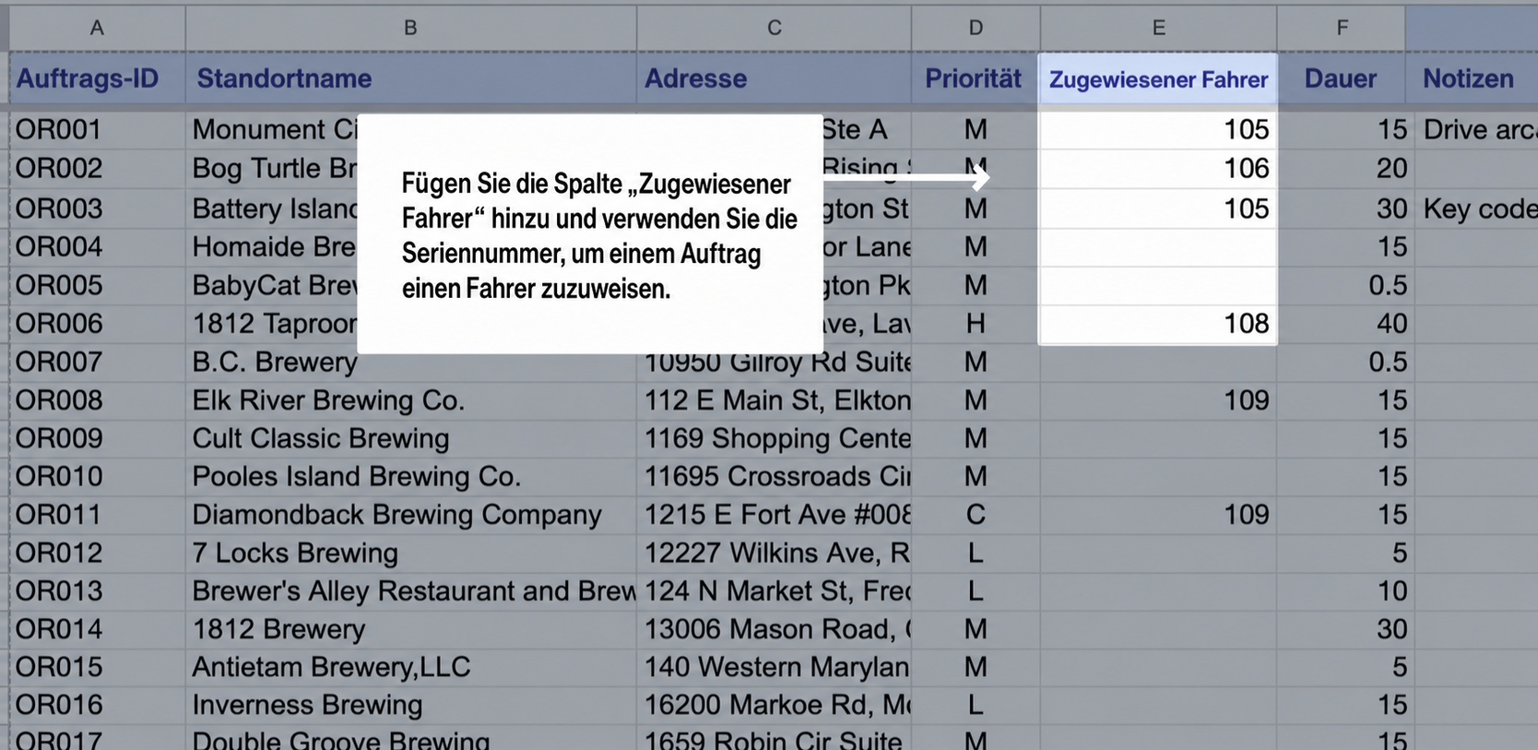Click the 140 Western Maryland address cell
This screenshot has width=1538, height=750.
774,667
